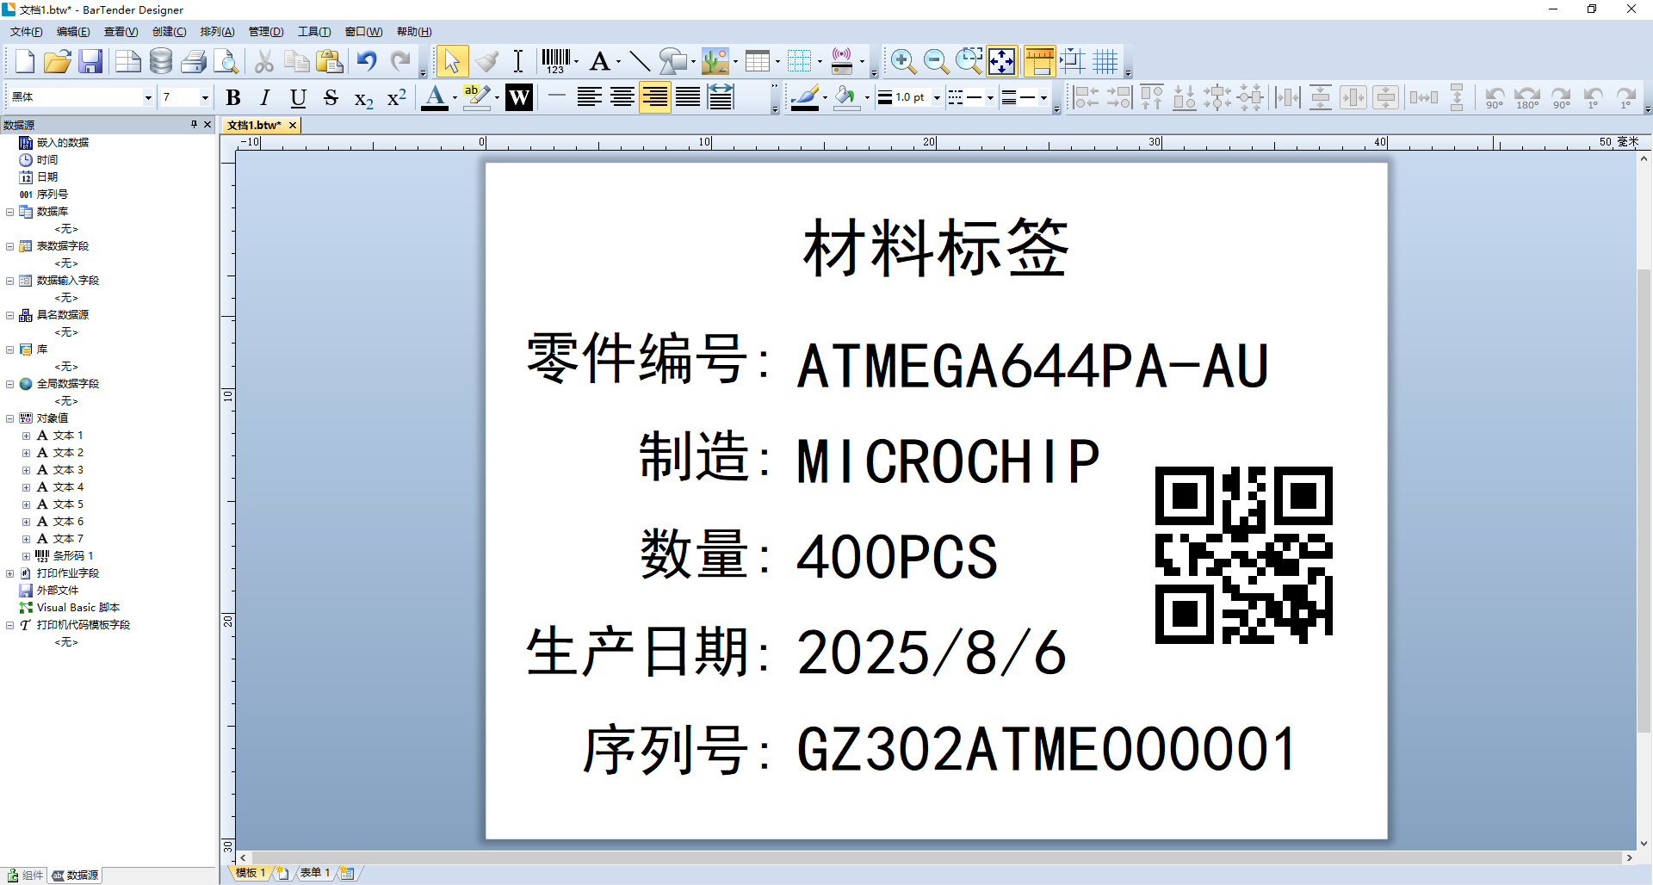This screenshot has width=1653, height=885.
Task: Click the line drawing tool
Action: pyautogui.click(x=639, y=61)
